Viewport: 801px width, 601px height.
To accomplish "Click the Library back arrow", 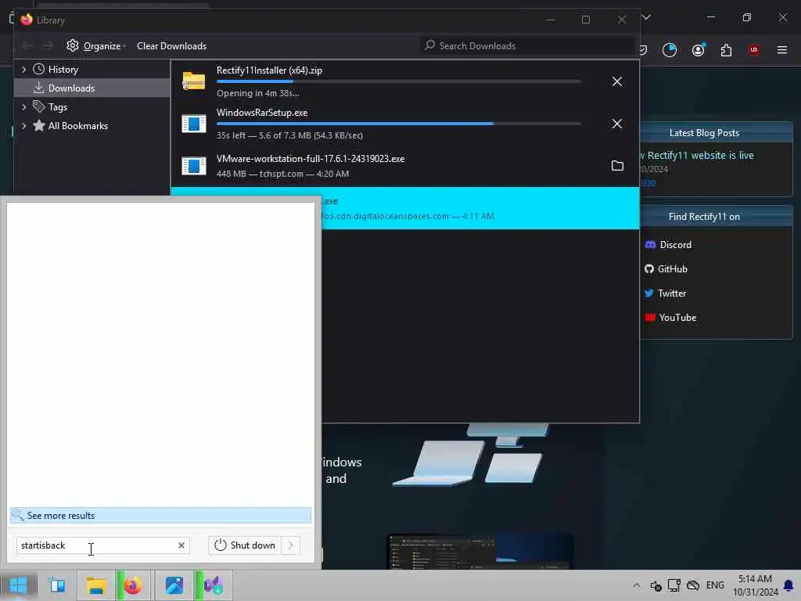I will click(27, 46).
